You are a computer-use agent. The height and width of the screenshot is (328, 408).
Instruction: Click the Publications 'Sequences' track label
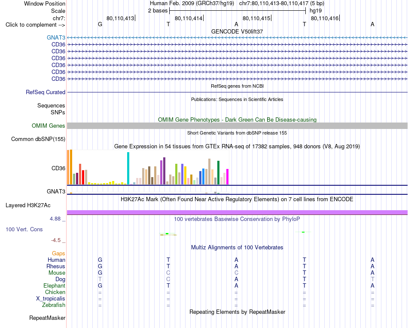coord(51,105)
